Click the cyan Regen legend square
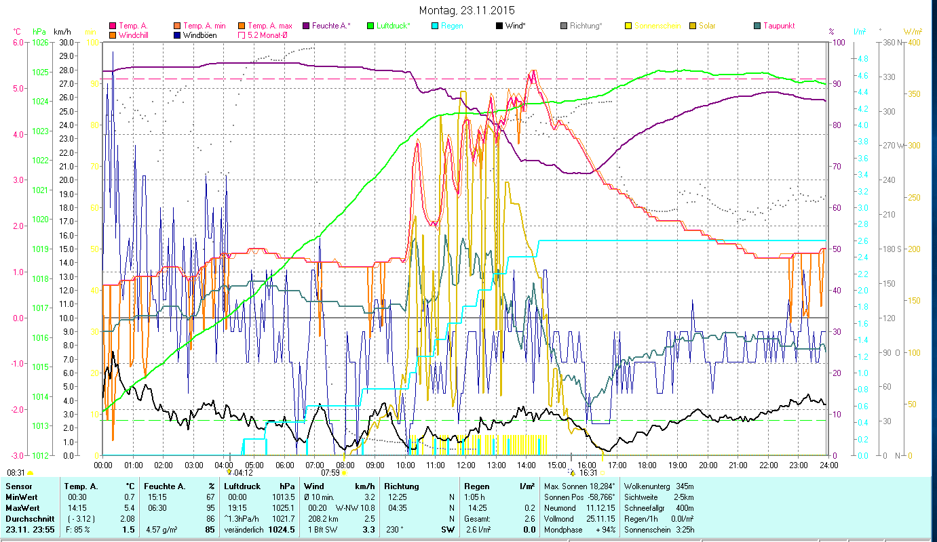937x542 pixels. tap(436, 26)
